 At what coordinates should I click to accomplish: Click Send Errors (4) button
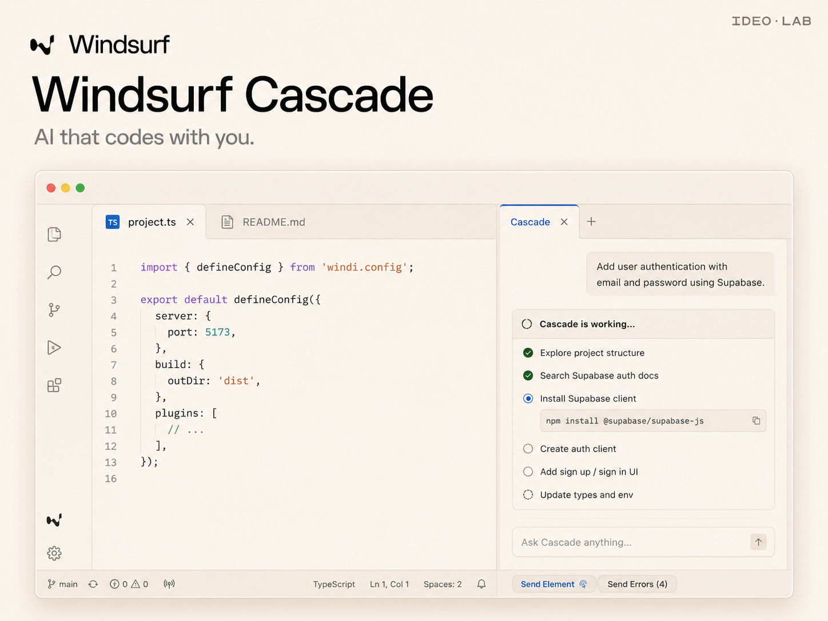click(637, 584)
